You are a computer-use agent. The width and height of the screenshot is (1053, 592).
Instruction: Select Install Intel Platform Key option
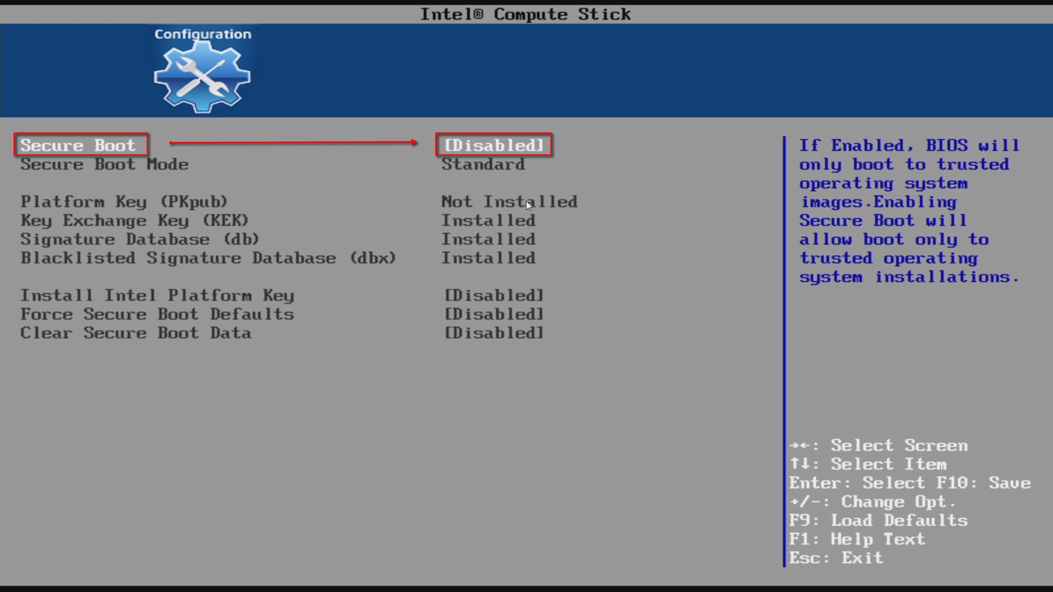pos(157,295)
